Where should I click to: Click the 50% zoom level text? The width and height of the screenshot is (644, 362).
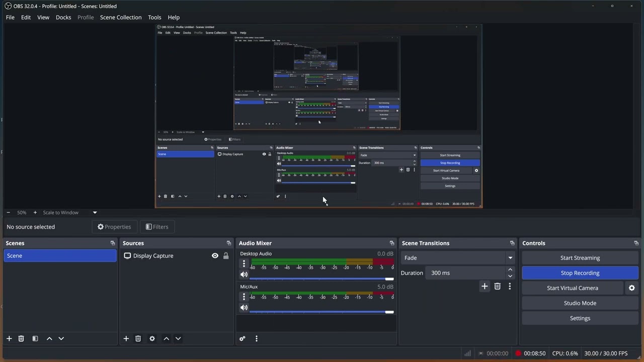point(22,212)
